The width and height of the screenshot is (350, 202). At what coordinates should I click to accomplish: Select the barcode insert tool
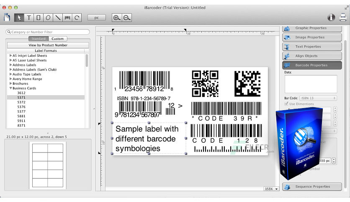(67, 18)
